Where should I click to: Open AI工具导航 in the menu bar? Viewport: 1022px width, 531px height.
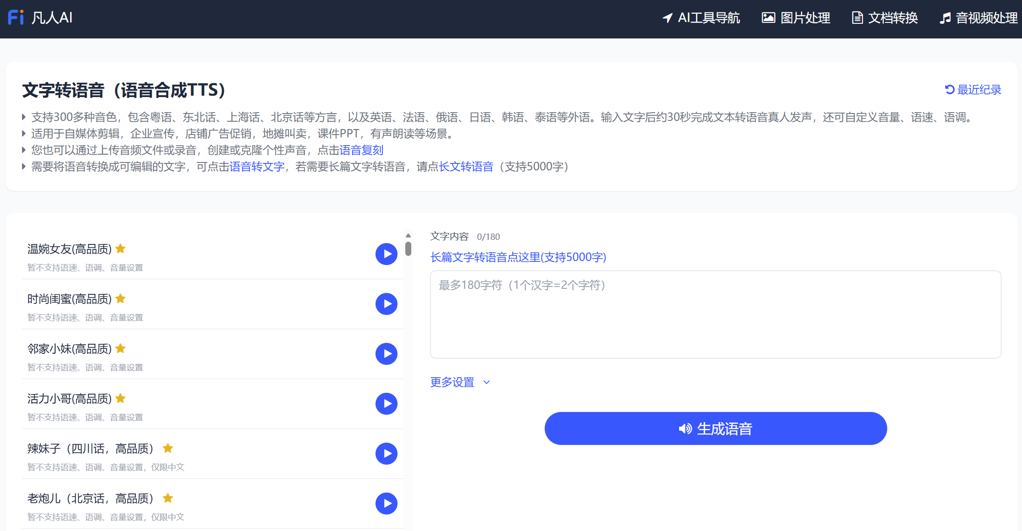701,18
